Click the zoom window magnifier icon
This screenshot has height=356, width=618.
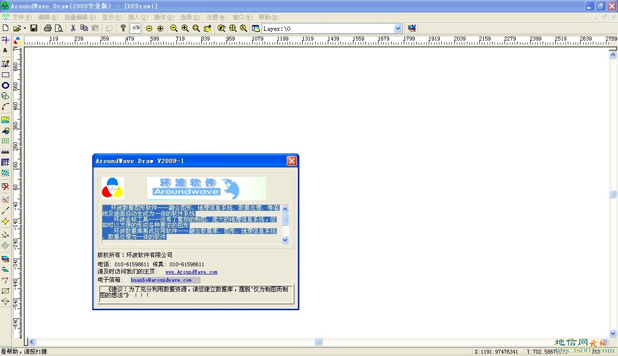click(x=196, y=28)
